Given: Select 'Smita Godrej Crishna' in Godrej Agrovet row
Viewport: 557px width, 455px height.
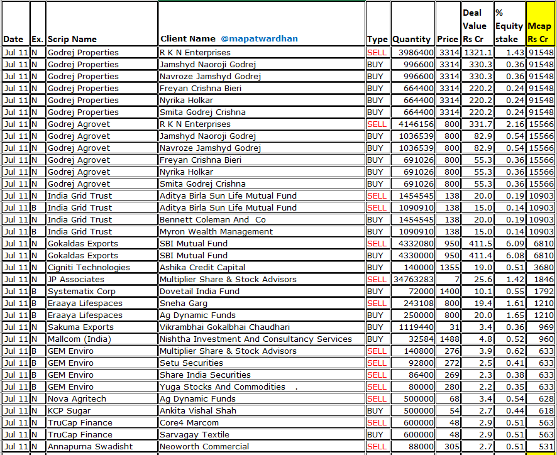Looking at the screenshot, I should (262, 184).
